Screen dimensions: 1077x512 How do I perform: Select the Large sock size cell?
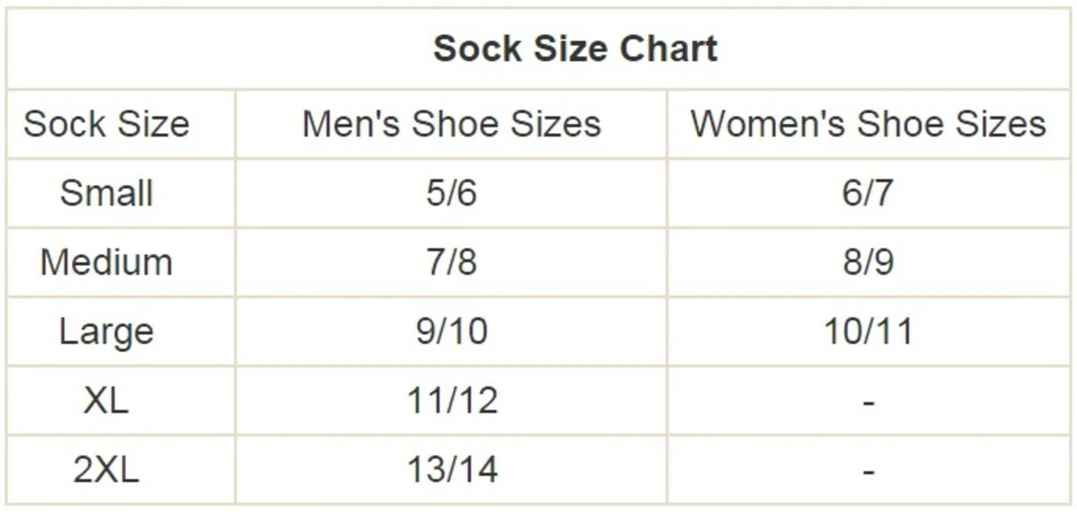tap(106, 331)
